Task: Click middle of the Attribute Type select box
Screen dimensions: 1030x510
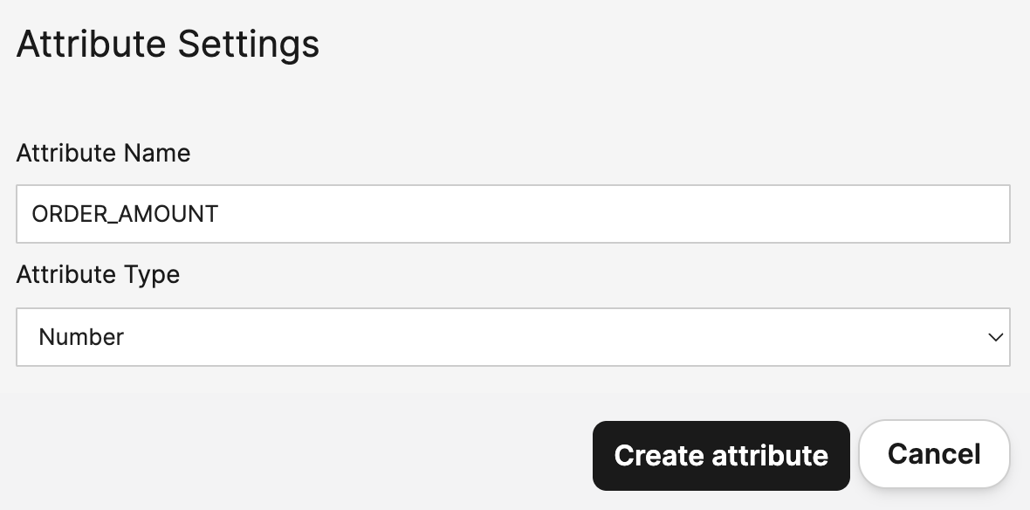Action: tap(512, 337)
